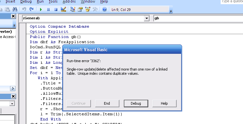
Task: Open the Run menu
Action: tap(40, 2)
